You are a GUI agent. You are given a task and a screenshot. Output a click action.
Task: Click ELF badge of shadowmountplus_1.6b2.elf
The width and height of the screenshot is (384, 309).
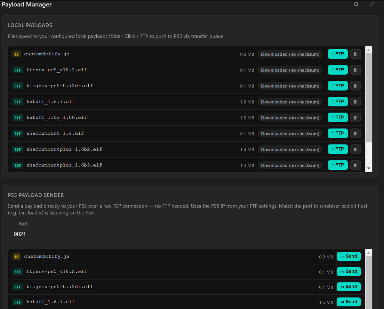(18, 149)
